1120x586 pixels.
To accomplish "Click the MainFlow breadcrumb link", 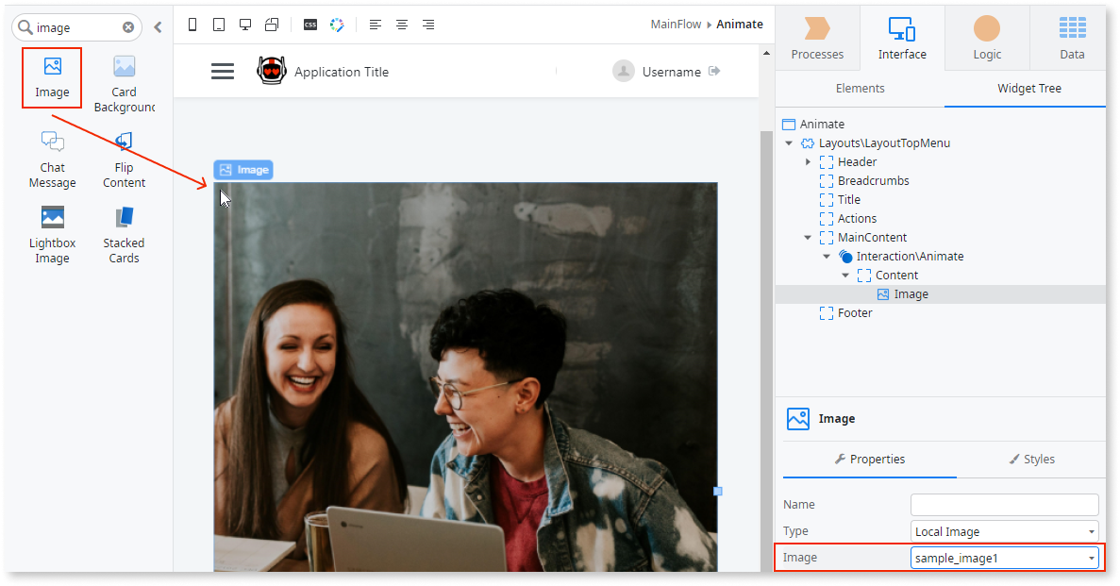I will 676,24.
